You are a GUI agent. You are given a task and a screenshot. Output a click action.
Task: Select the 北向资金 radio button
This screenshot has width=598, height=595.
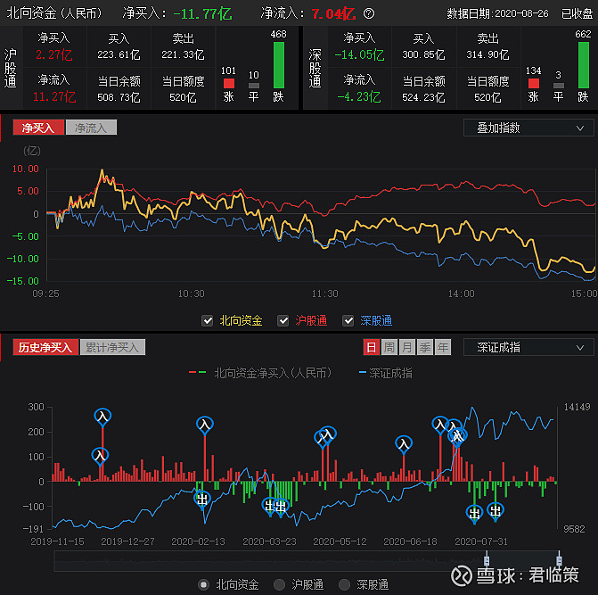tap(204, 584)
